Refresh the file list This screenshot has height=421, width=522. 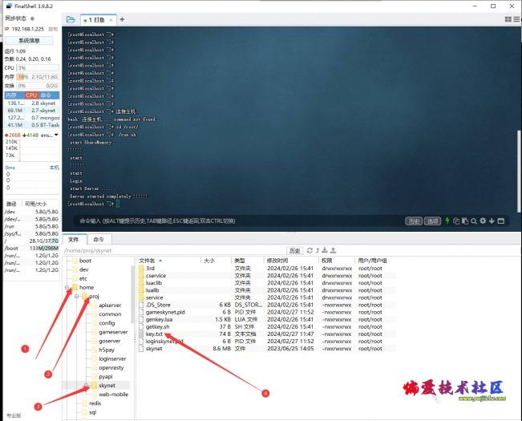point(310,250)
